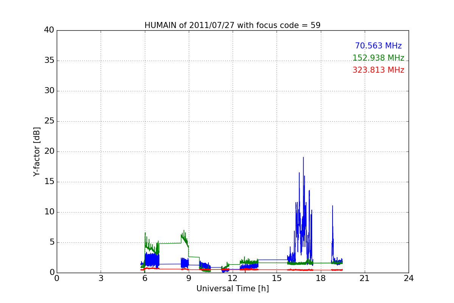The width and height of the screenshot is (454, 303).
Task: Click the y-axis tick label 35
Action: point(49,61)
